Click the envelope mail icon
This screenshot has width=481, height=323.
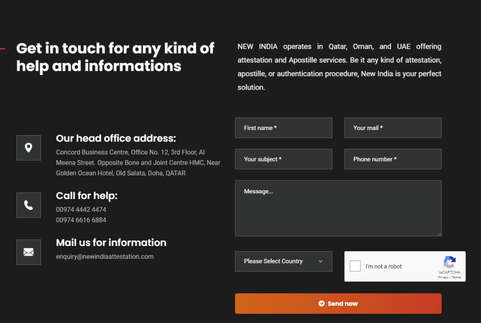point(29,252)
